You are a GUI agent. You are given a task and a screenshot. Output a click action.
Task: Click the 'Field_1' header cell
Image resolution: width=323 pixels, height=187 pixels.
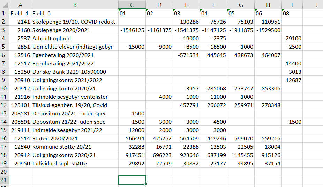coord(20,13)
